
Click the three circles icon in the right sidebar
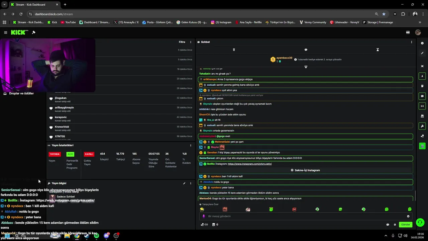(422, 136)
